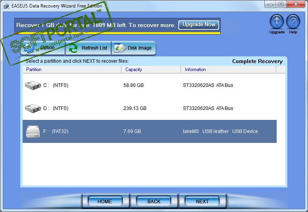Image resolution: width=308 pixels, height=212 pixels.
Task: Click the 239.13 GB capacity value
Action: click(x=135, y=108)
